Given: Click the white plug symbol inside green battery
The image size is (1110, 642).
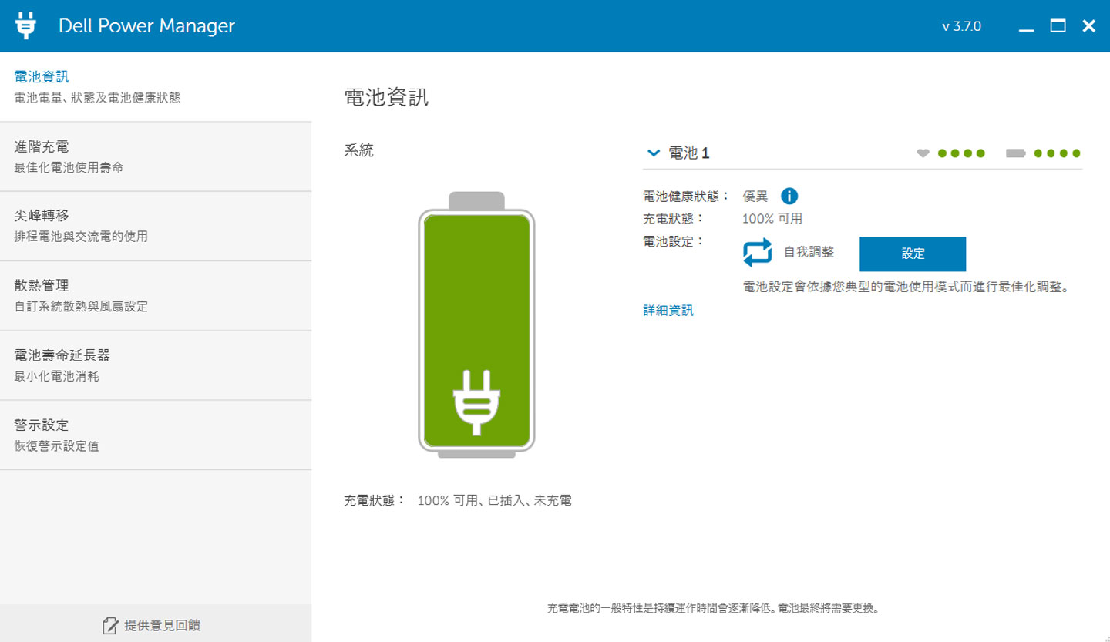Looking at the screenshot, I should coord(476,402).
